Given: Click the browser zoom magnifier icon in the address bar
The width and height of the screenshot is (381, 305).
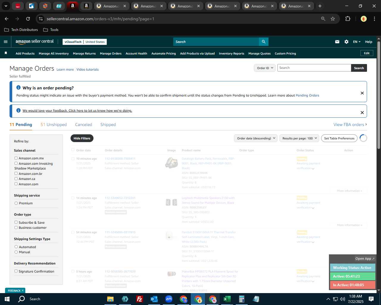Looking at the screenshot, I should click(323, 19).
